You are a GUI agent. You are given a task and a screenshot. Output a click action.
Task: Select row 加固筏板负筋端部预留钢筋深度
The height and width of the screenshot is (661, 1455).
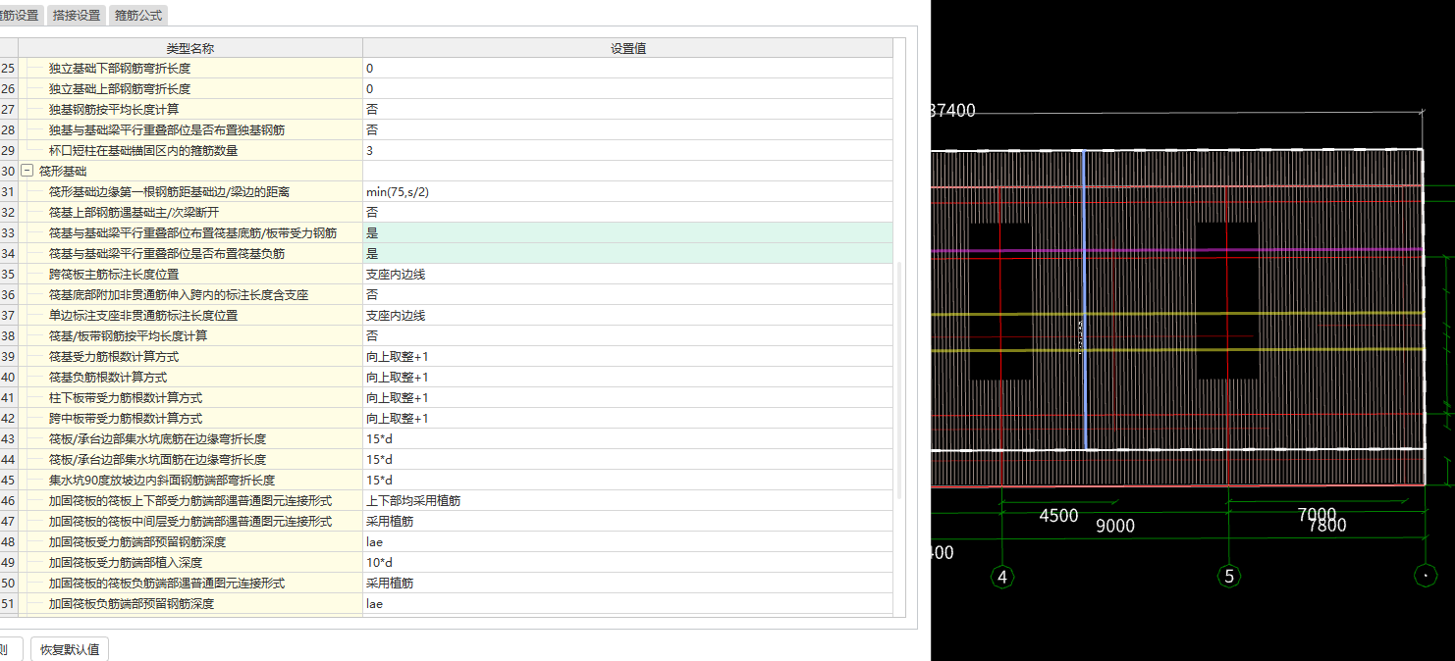tap(190, 604)
